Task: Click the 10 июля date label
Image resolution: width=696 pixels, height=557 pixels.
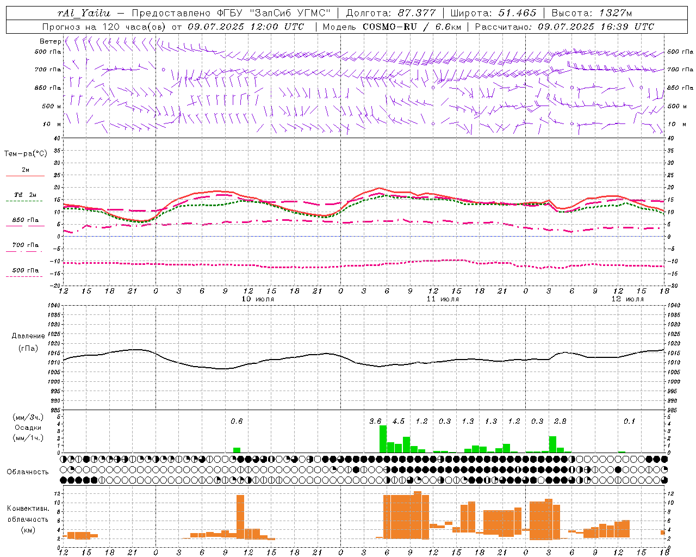Action: tap(258, 299)
